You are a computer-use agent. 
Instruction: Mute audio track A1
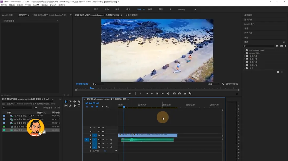pyautogui.click(x=103, y=140)
